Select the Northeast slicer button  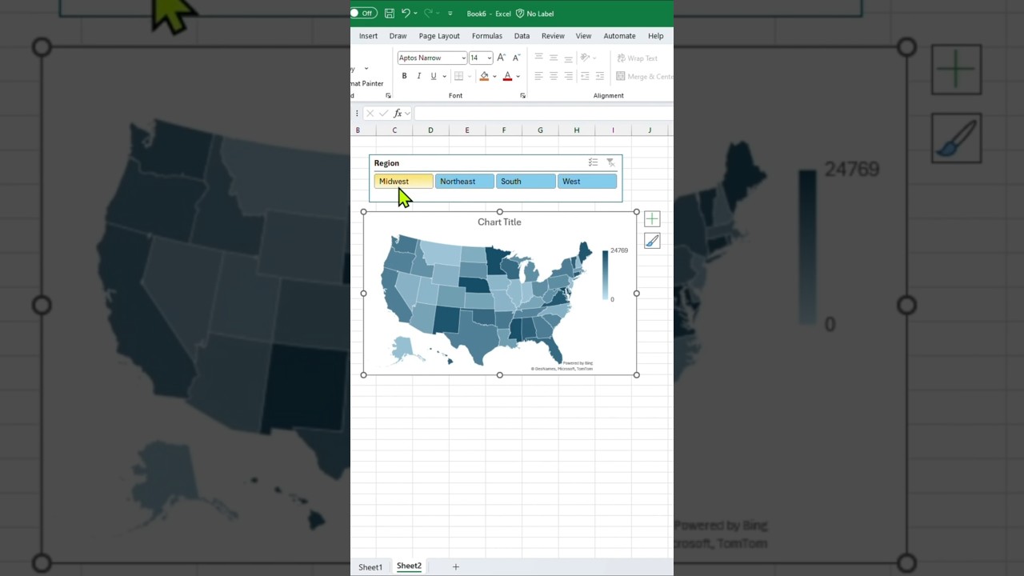click(464, 182)
